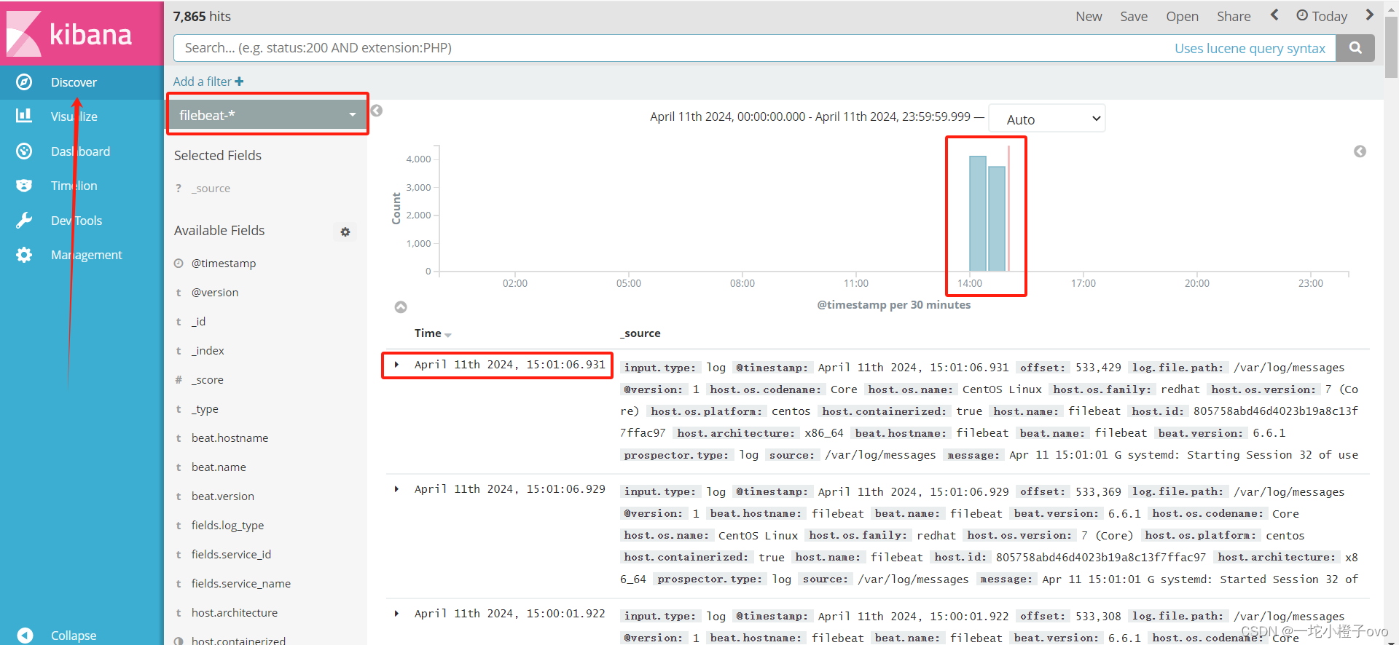Viewport: 1399px width, 645px height.
Task: Open the Visualize bar chart icon
Action: [24, 115]
